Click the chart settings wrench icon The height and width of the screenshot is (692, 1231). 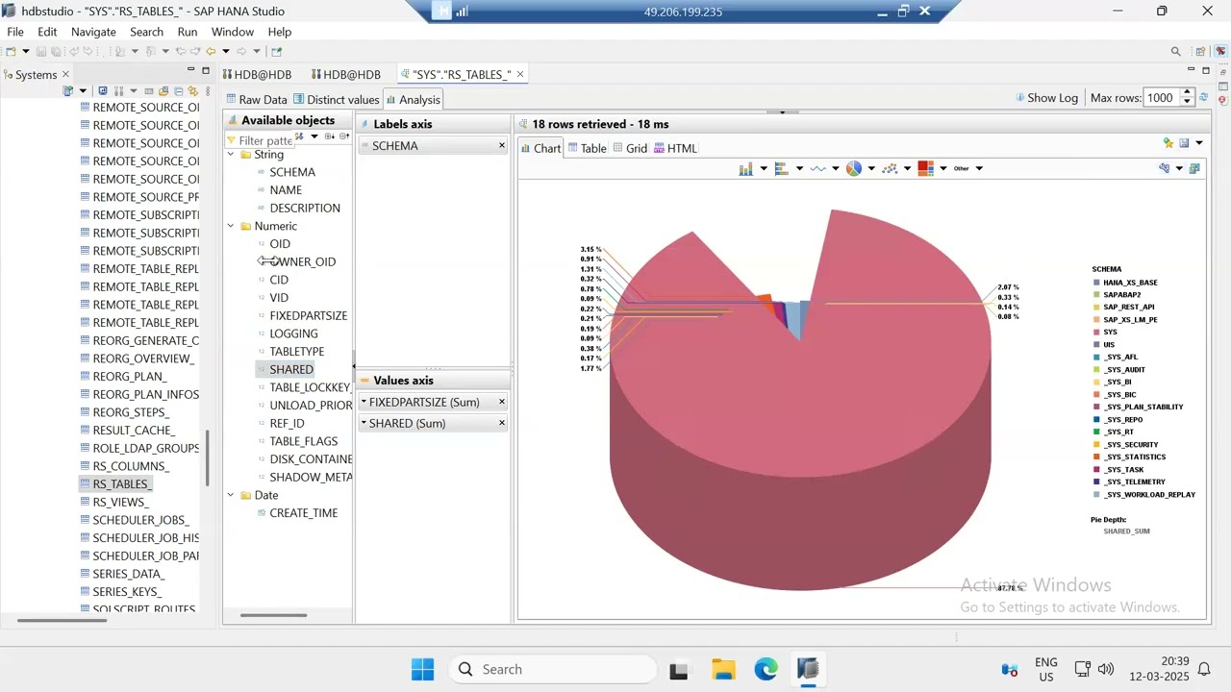click(1164, 168)
